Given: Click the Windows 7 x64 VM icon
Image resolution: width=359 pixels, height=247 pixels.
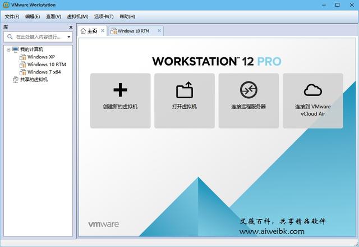Looking at the screenshot, I should (x=22, y=72).
